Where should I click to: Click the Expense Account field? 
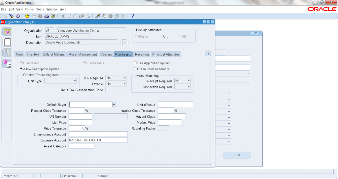pyautogui.click(x=98, y=140)
